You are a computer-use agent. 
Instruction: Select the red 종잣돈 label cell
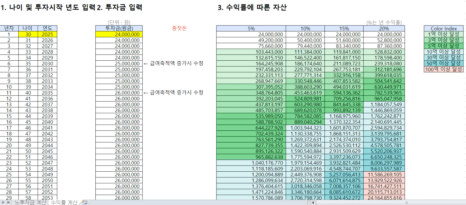[x=179, y=28]
